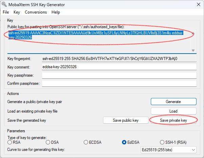Click the Key fingerprint field
The width and height of the screenshot is (204, 158).
click(x=119, y=59)
